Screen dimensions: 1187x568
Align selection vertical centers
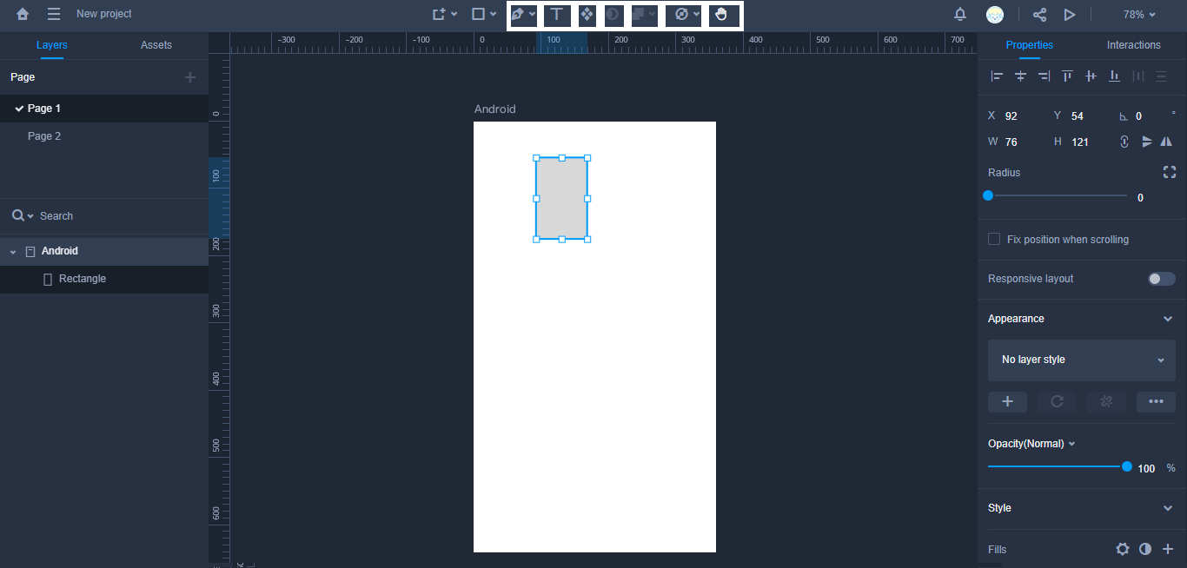1091,76
